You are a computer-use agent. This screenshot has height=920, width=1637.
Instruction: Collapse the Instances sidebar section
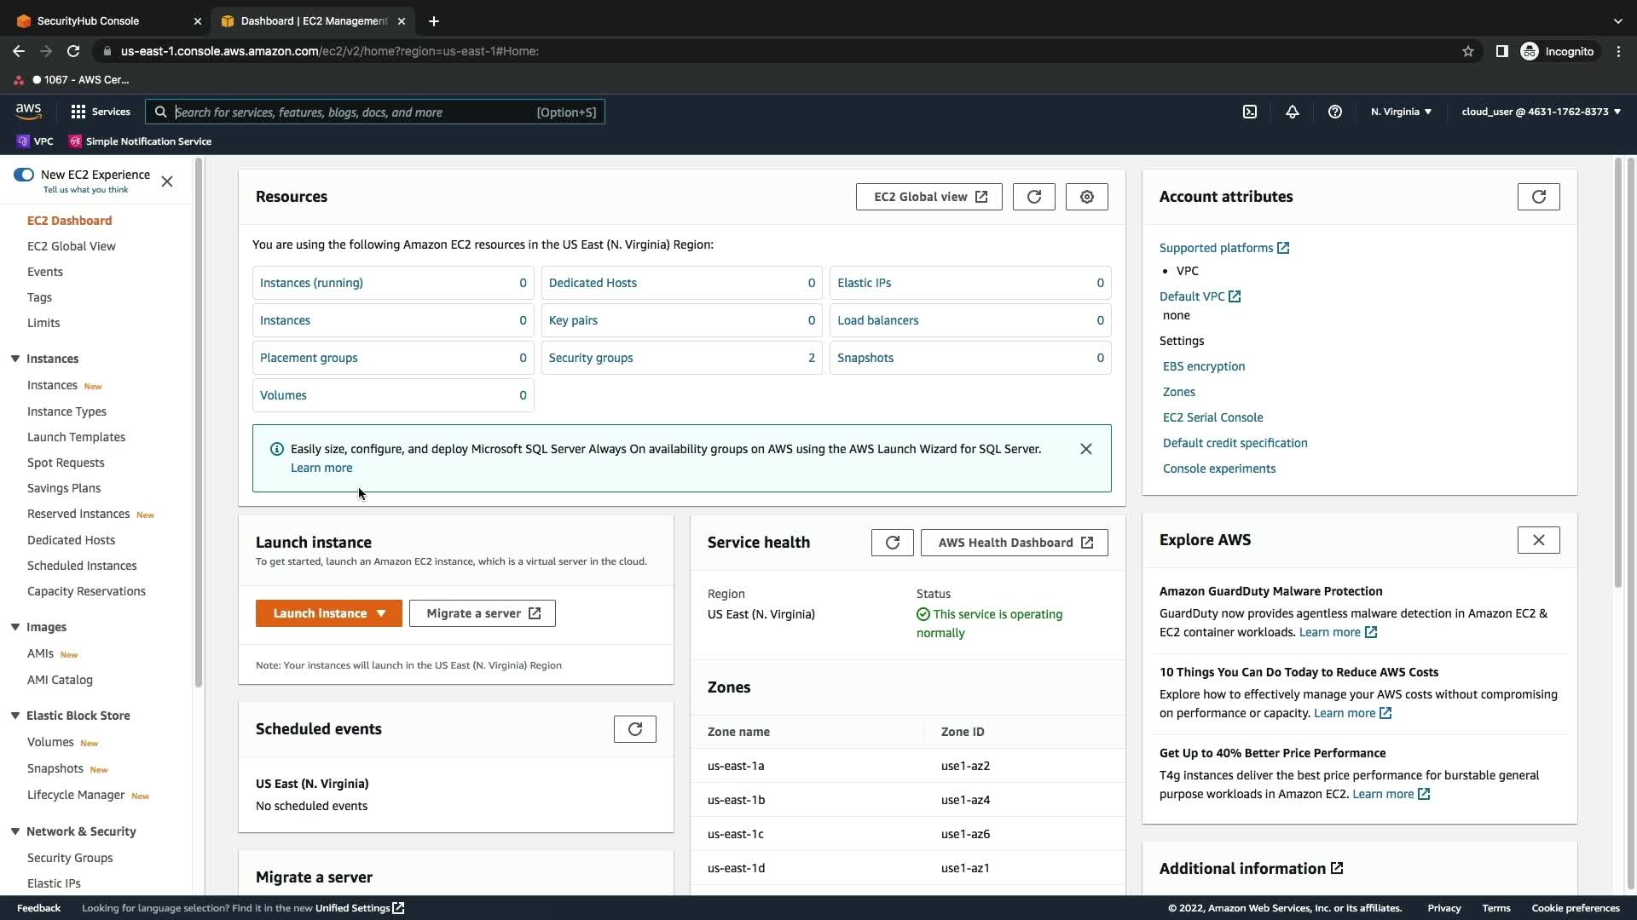(x=15, y=359)
